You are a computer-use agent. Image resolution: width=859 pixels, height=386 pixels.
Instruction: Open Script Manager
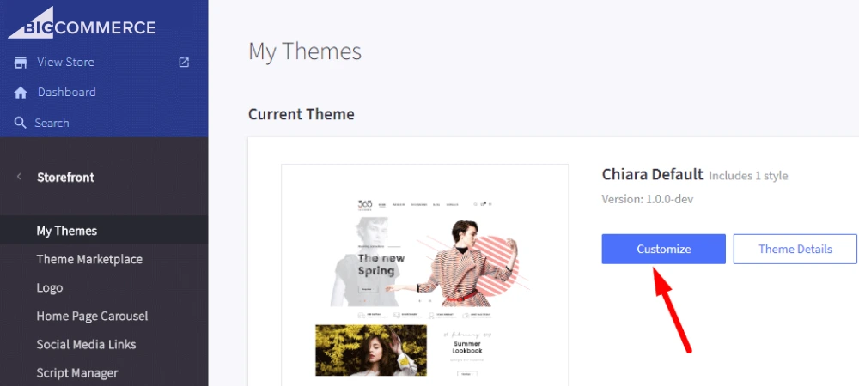coord(77,373)
